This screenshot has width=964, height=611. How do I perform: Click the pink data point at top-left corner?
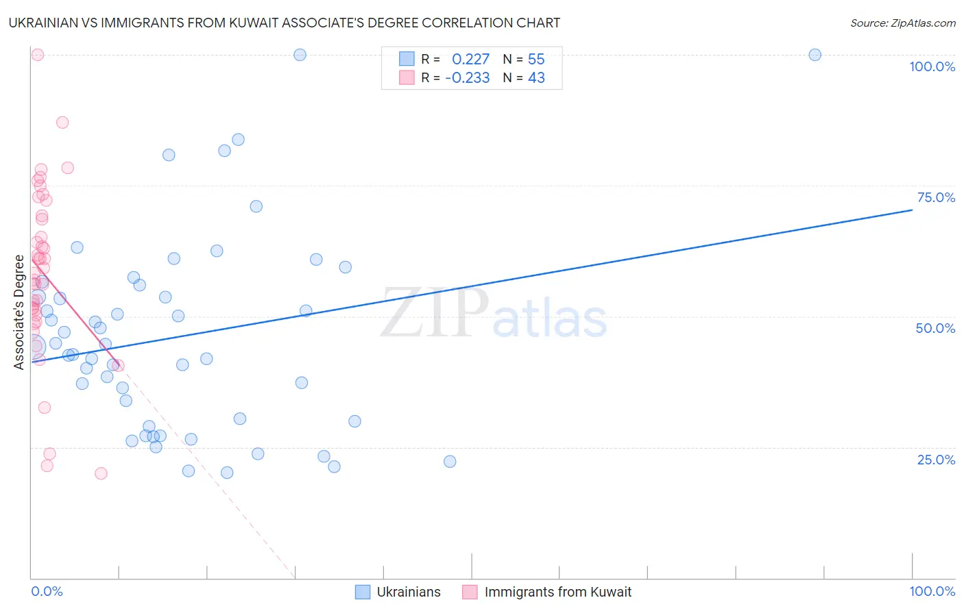(38, 55)
